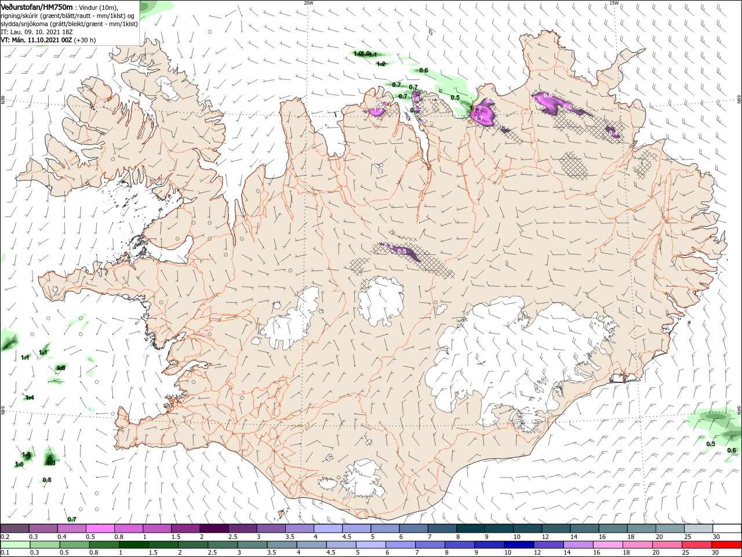Viewport: 742px width, 557px height.
Task: Pick the pale gray upper-bar swatch from 25 to 30
Action: tap(699, 529)
